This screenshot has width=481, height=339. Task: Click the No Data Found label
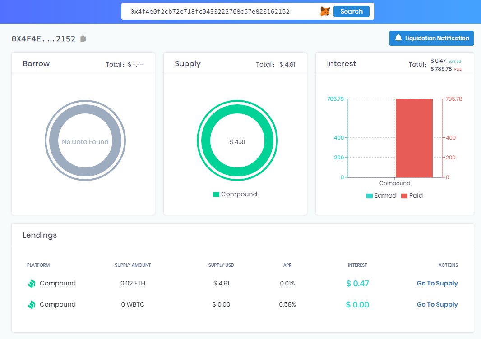click(x=85, y=142)
